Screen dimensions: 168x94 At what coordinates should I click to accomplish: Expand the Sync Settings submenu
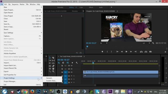click(x=22, y=33)
